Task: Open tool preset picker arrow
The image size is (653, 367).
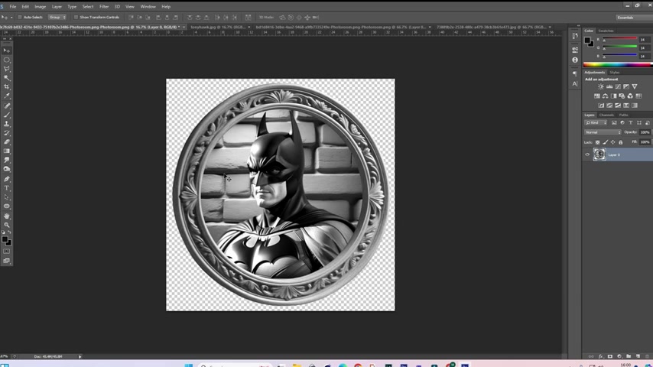Action: 11,18
